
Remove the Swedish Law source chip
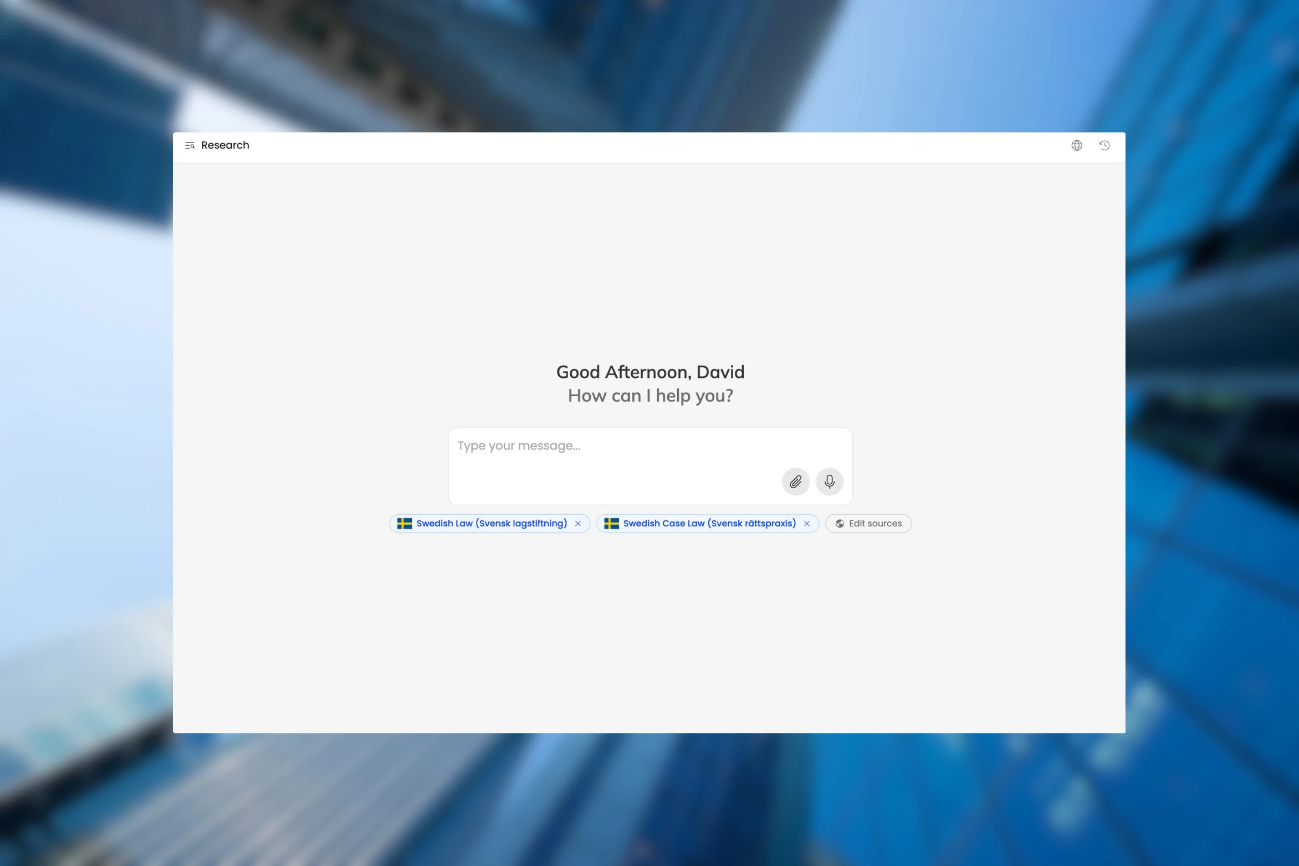578,524
